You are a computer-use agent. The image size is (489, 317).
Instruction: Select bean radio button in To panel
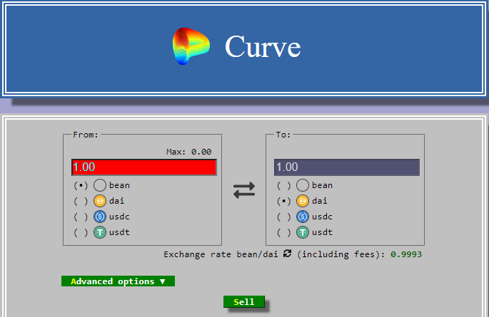point(284,186)
